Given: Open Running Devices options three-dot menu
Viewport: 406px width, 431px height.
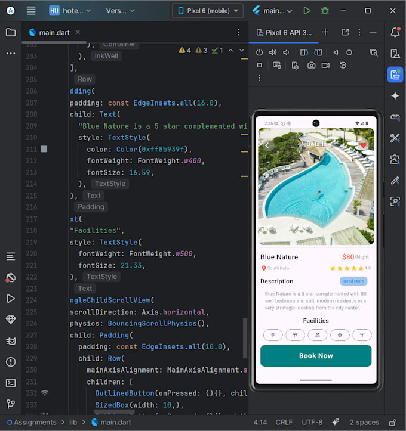Looking at the screenshot, I should 359,32.
